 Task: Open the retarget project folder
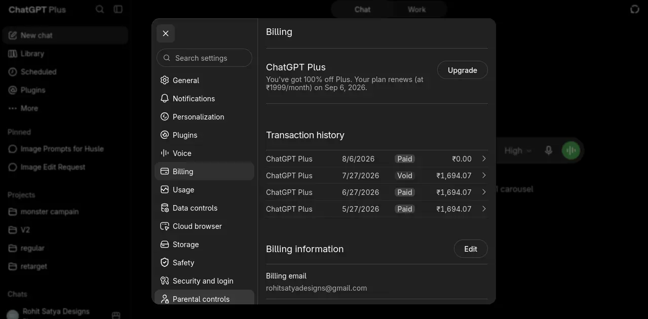65,266
